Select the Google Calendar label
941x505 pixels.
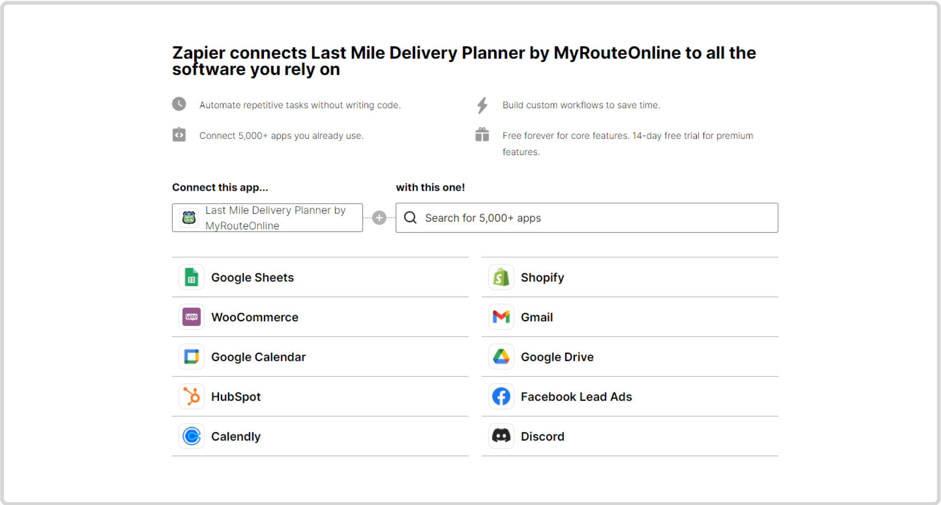[x=258, y=357]
